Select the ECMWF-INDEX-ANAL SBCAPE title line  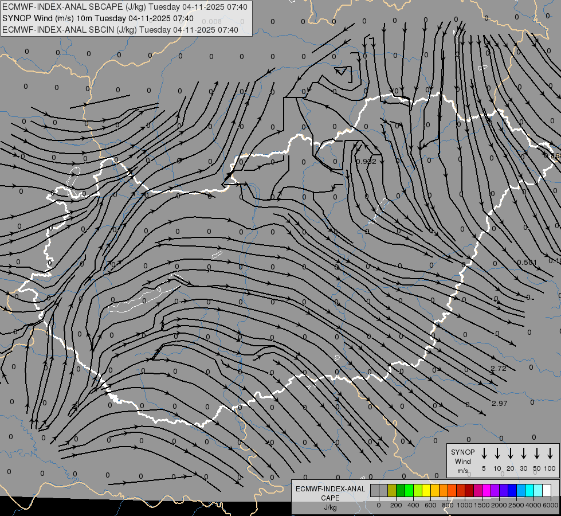(124, 7)
